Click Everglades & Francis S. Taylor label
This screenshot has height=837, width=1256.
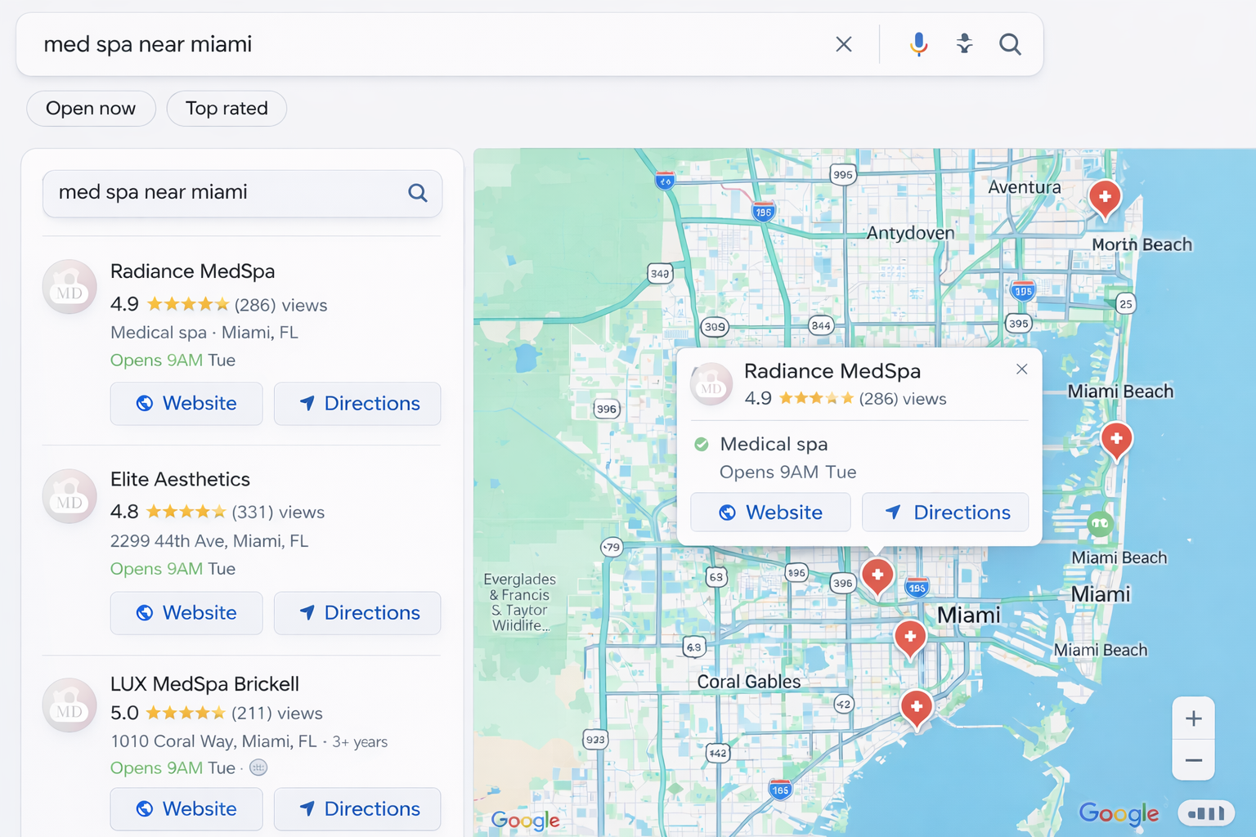[520, 602]
